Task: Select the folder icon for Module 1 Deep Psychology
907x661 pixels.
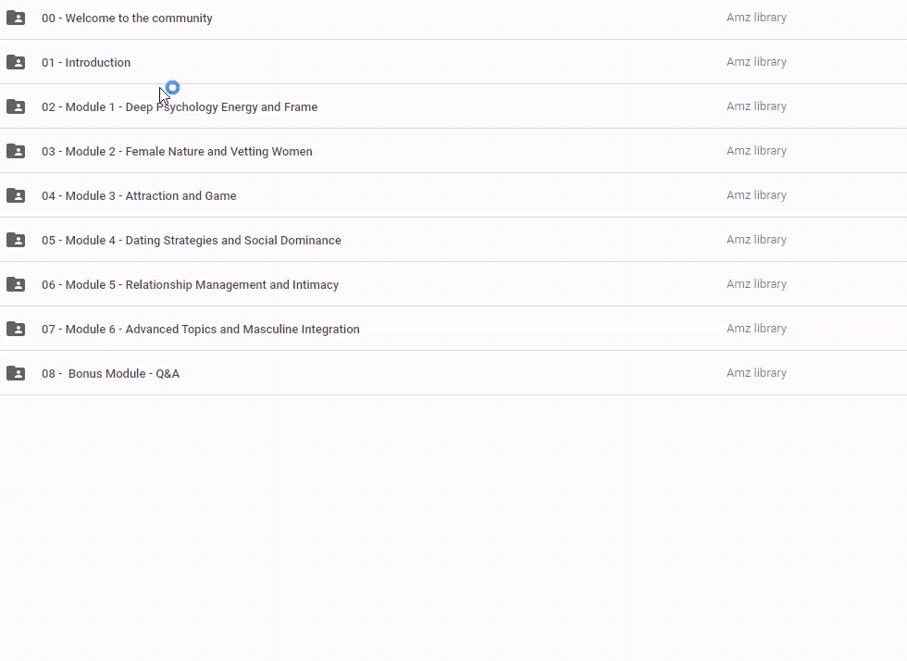Action: coord(16,106)
